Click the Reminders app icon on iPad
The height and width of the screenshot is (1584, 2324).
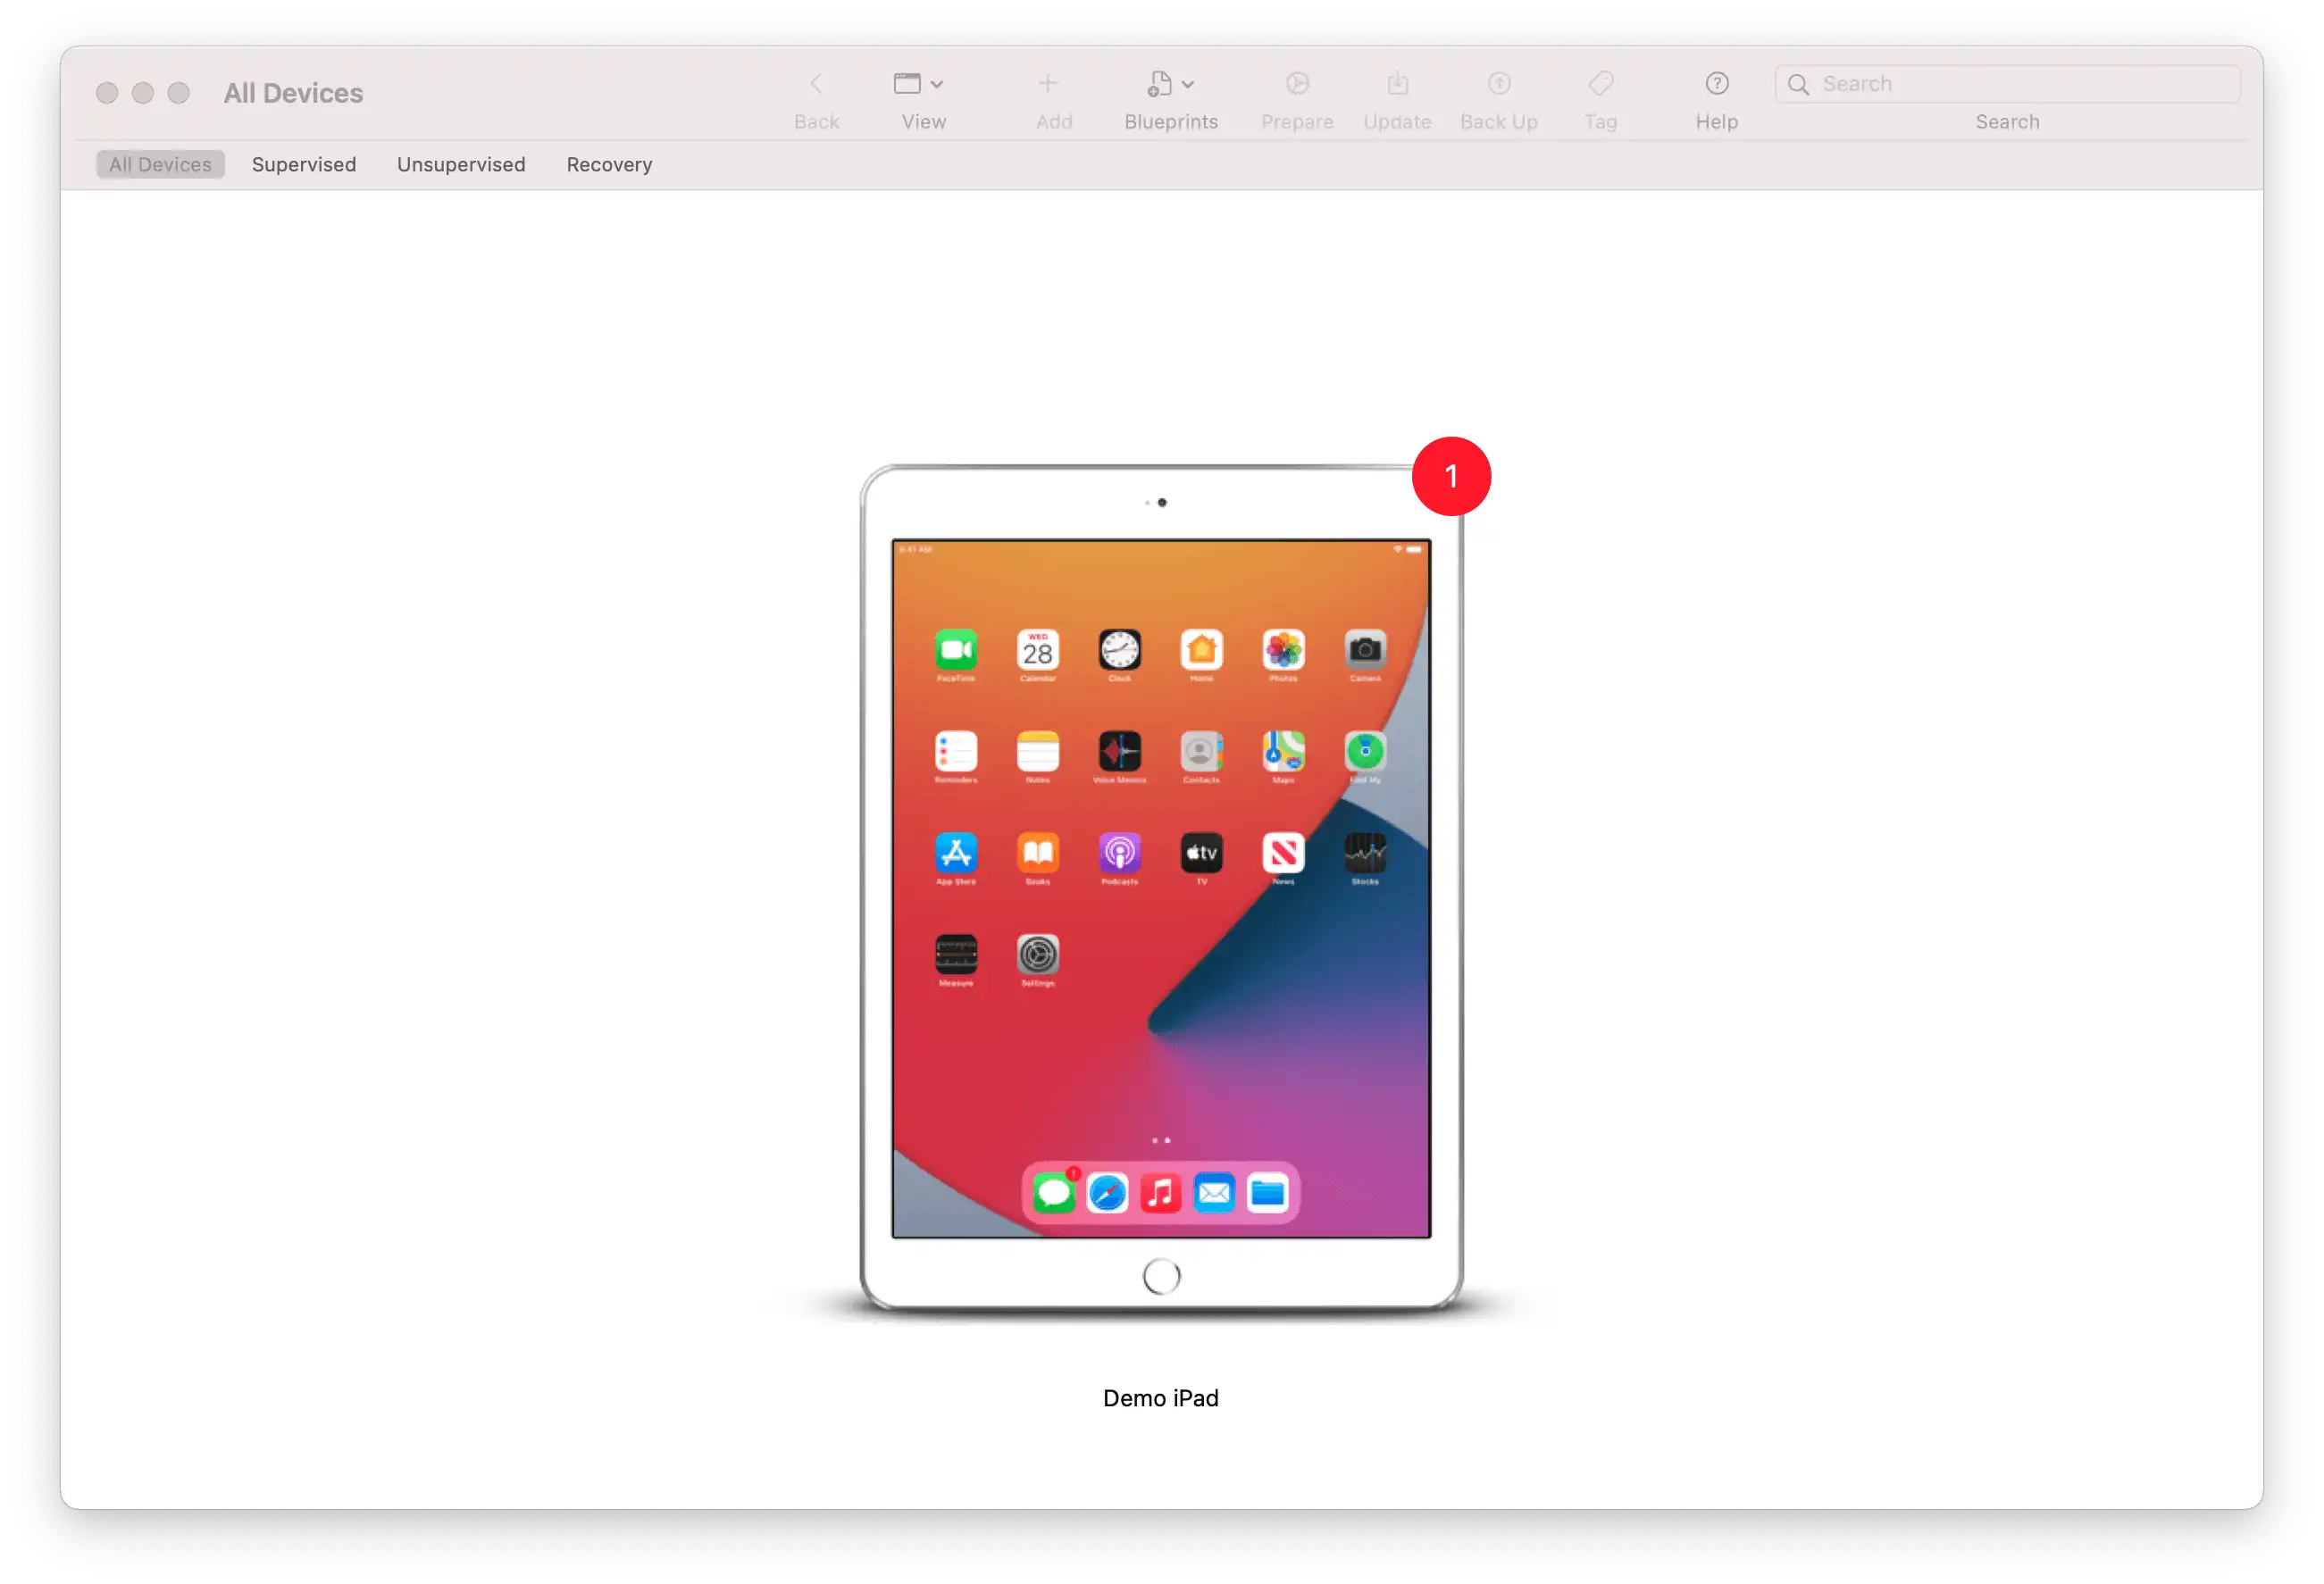(x=955, y=751)
